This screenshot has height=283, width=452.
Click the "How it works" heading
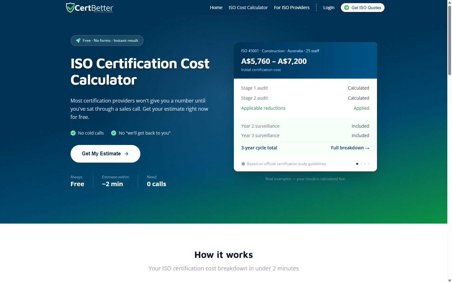223,255
